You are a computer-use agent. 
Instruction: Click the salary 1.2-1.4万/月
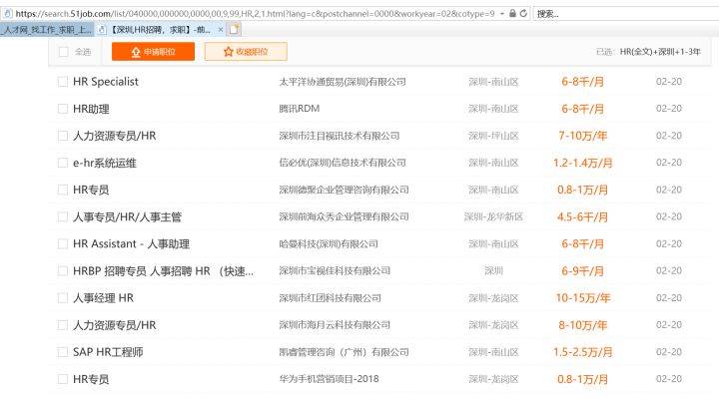tap(583, 163)
